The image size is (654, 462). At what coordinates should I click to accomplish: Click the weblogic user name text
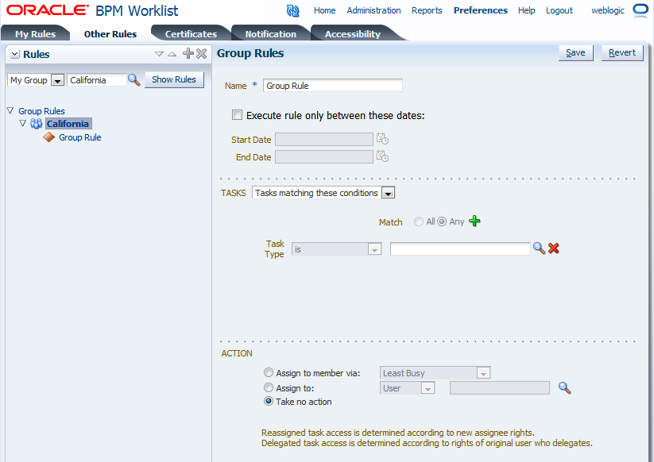608,10
